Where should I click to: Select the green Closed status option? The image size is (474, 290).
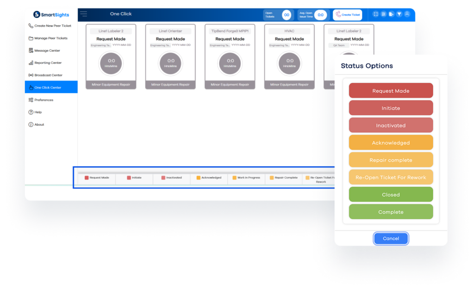[x=391, y=195]
